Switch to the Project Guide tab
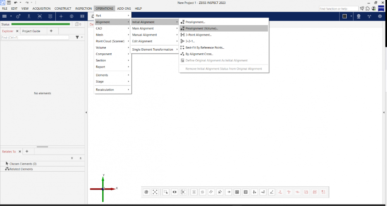The image size is (387, 206). click(x=31, y=31)
